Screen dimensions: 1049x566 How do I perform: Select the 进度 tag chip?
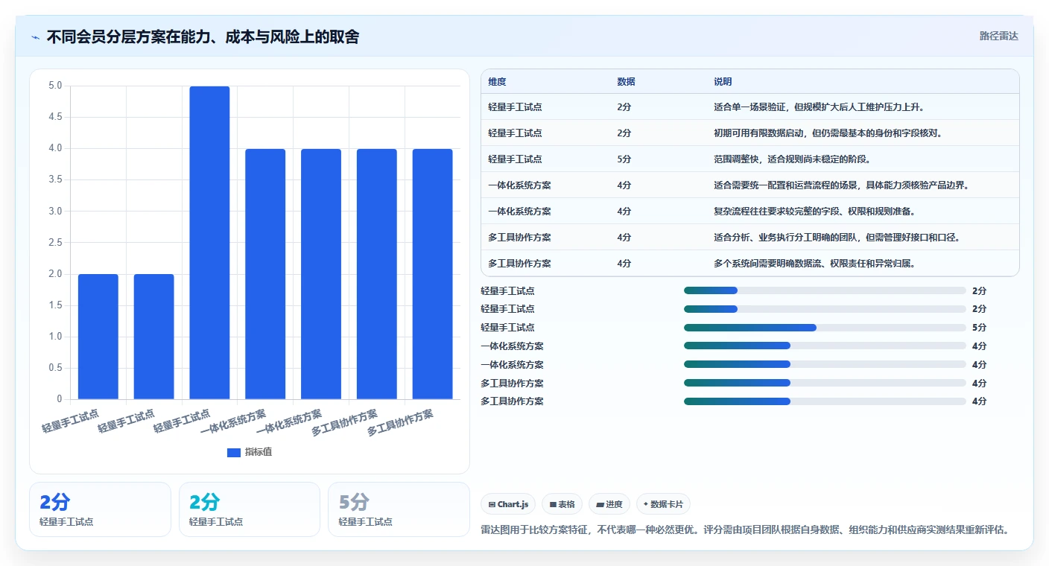(609, 504)
